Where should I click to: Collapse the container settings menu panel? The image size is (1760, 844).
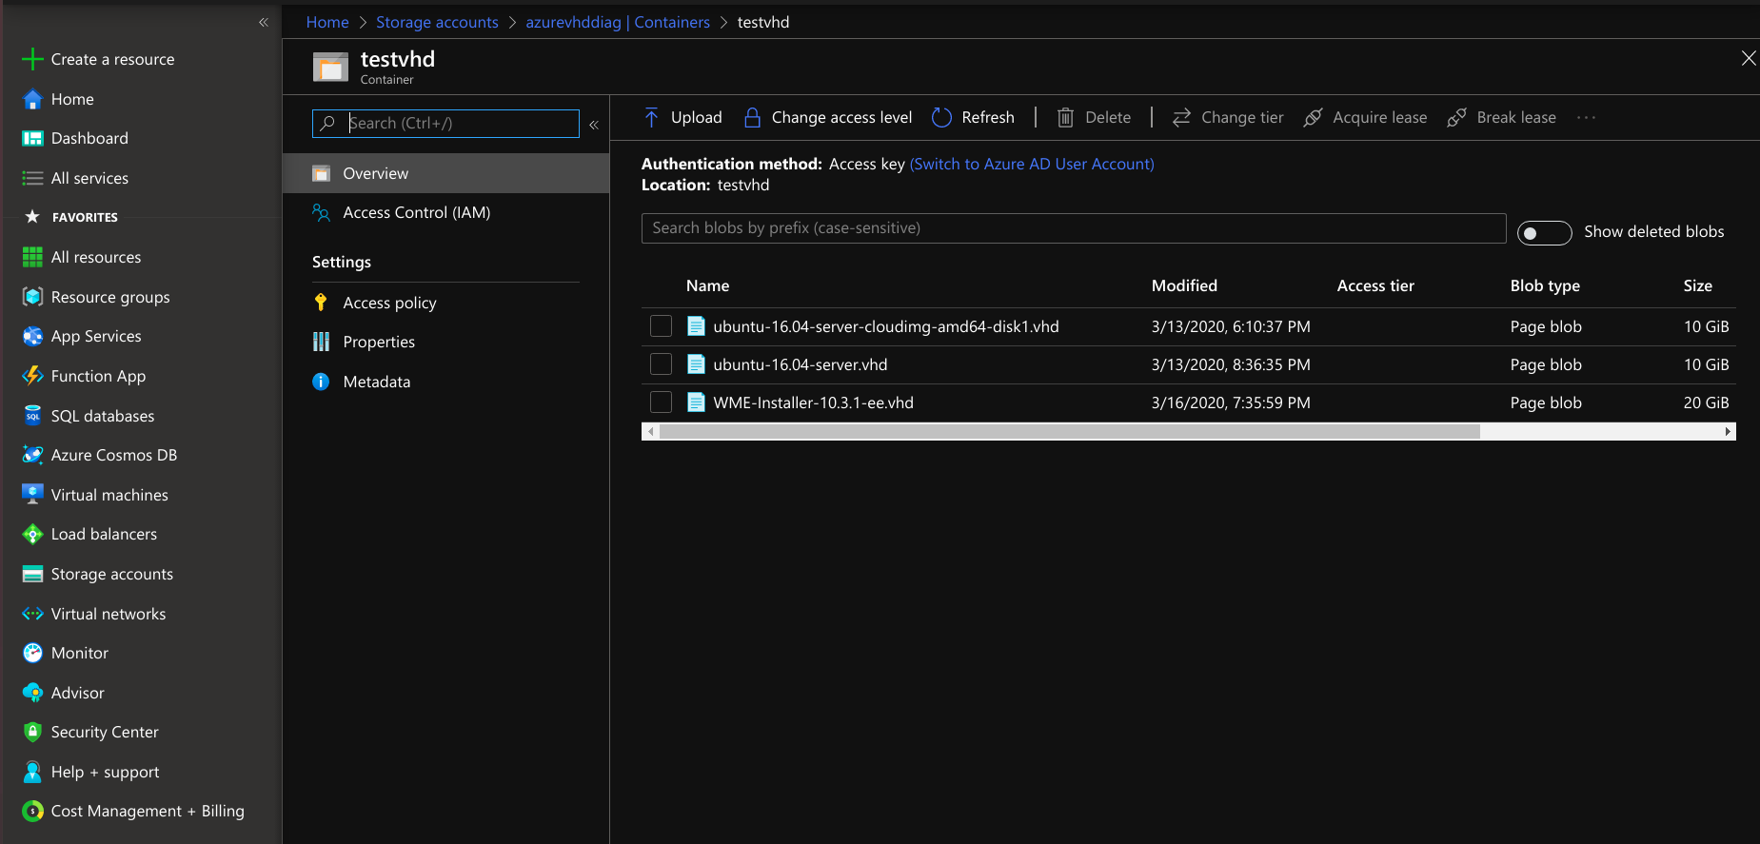tap(594, 125)
